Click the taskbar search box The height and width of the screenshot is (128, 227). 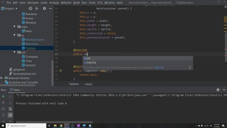tap(26, 126)
